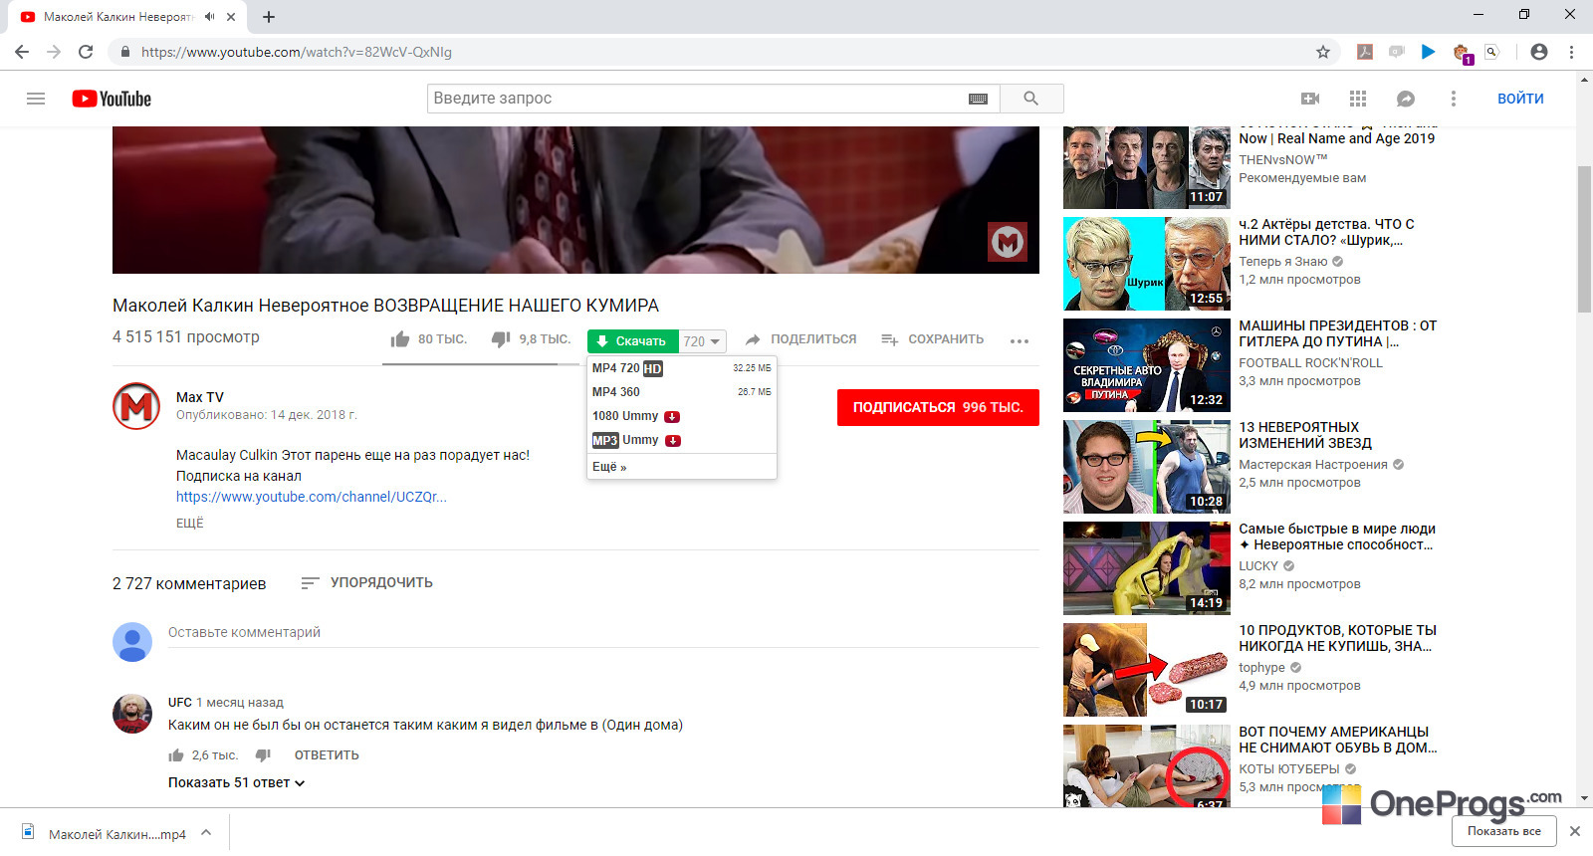Open the youtube.com/channel link in description
This screenshot has height=856, width=1593.
(312, 497)
